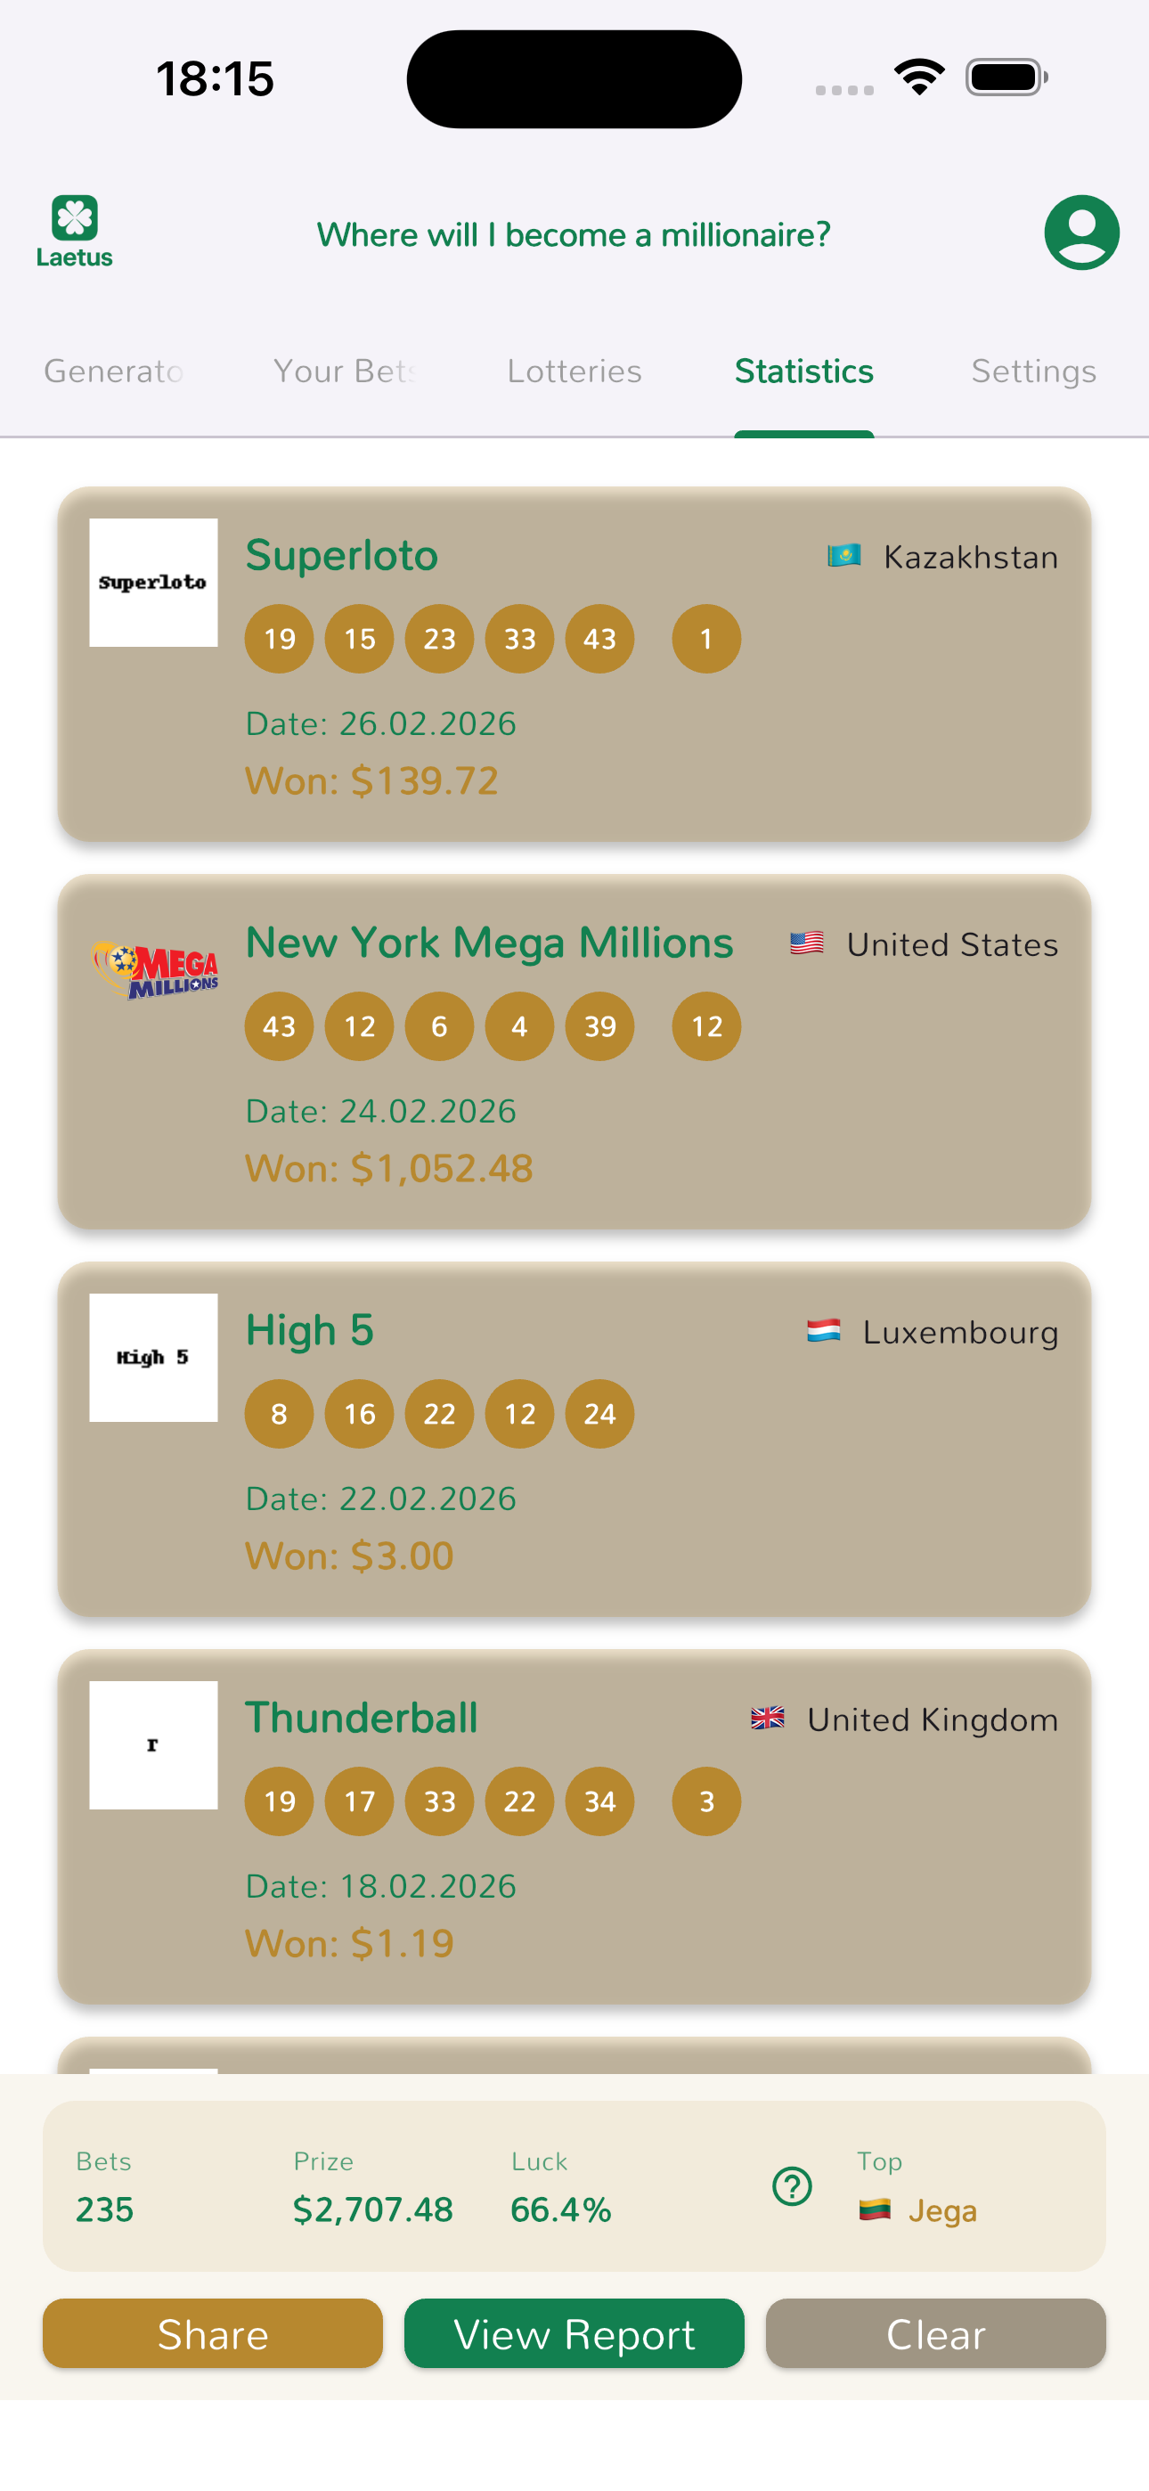The height and width of the screenshot is (2491, 1149).
Task: Open the top lottery Jega link
Action: [942, 2210]
